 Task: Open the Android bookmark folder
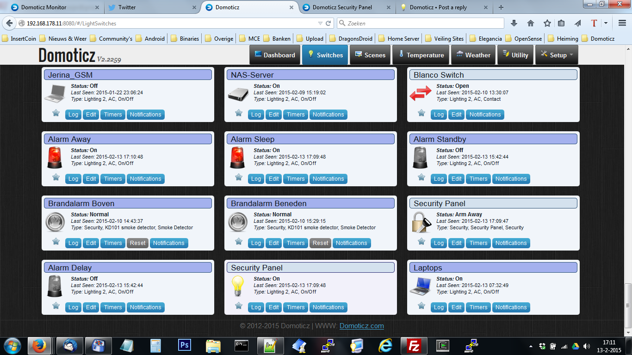tap(150, 39)
